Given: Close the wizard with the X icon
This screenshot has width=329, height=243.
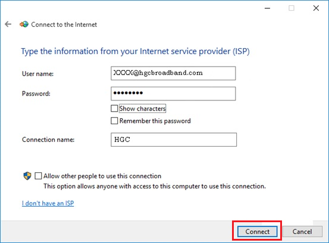Looking at the screenshot, I should pos(316,8).
